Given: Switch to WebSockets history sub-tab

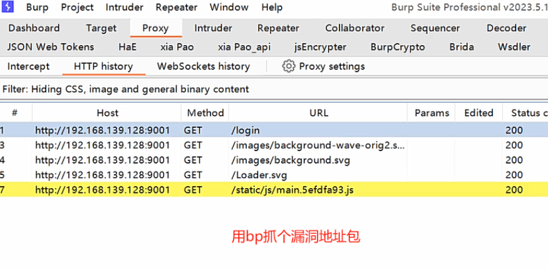Looking at the screenshot, I should coord(204,66).
